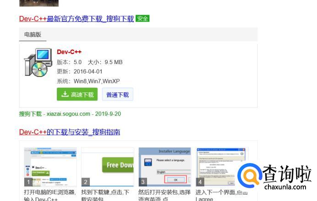This screenshot has width=317, height=201.
Task: Open step 4 license agreement thumbnail
Action: click(222, 167)
